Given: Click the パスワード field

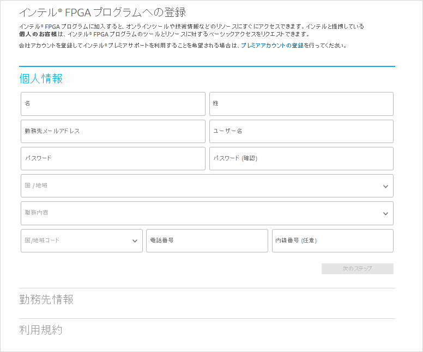Looking at the screenshot, I should [x=113, y=159].
